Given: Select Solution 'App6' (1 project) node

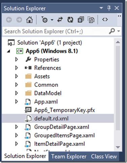Looking at the screenshot, I should (x=50, y=43).
